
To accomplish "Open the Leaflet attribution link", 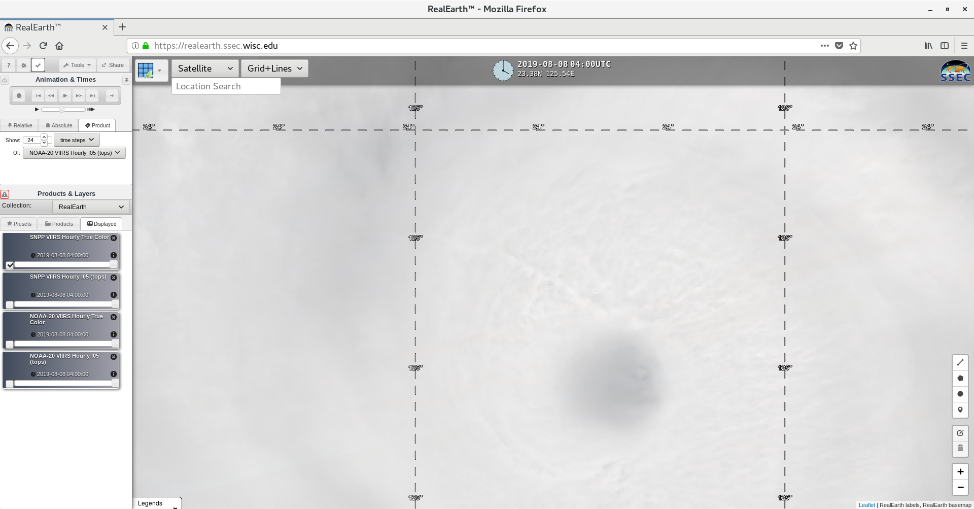I will 866,505.
